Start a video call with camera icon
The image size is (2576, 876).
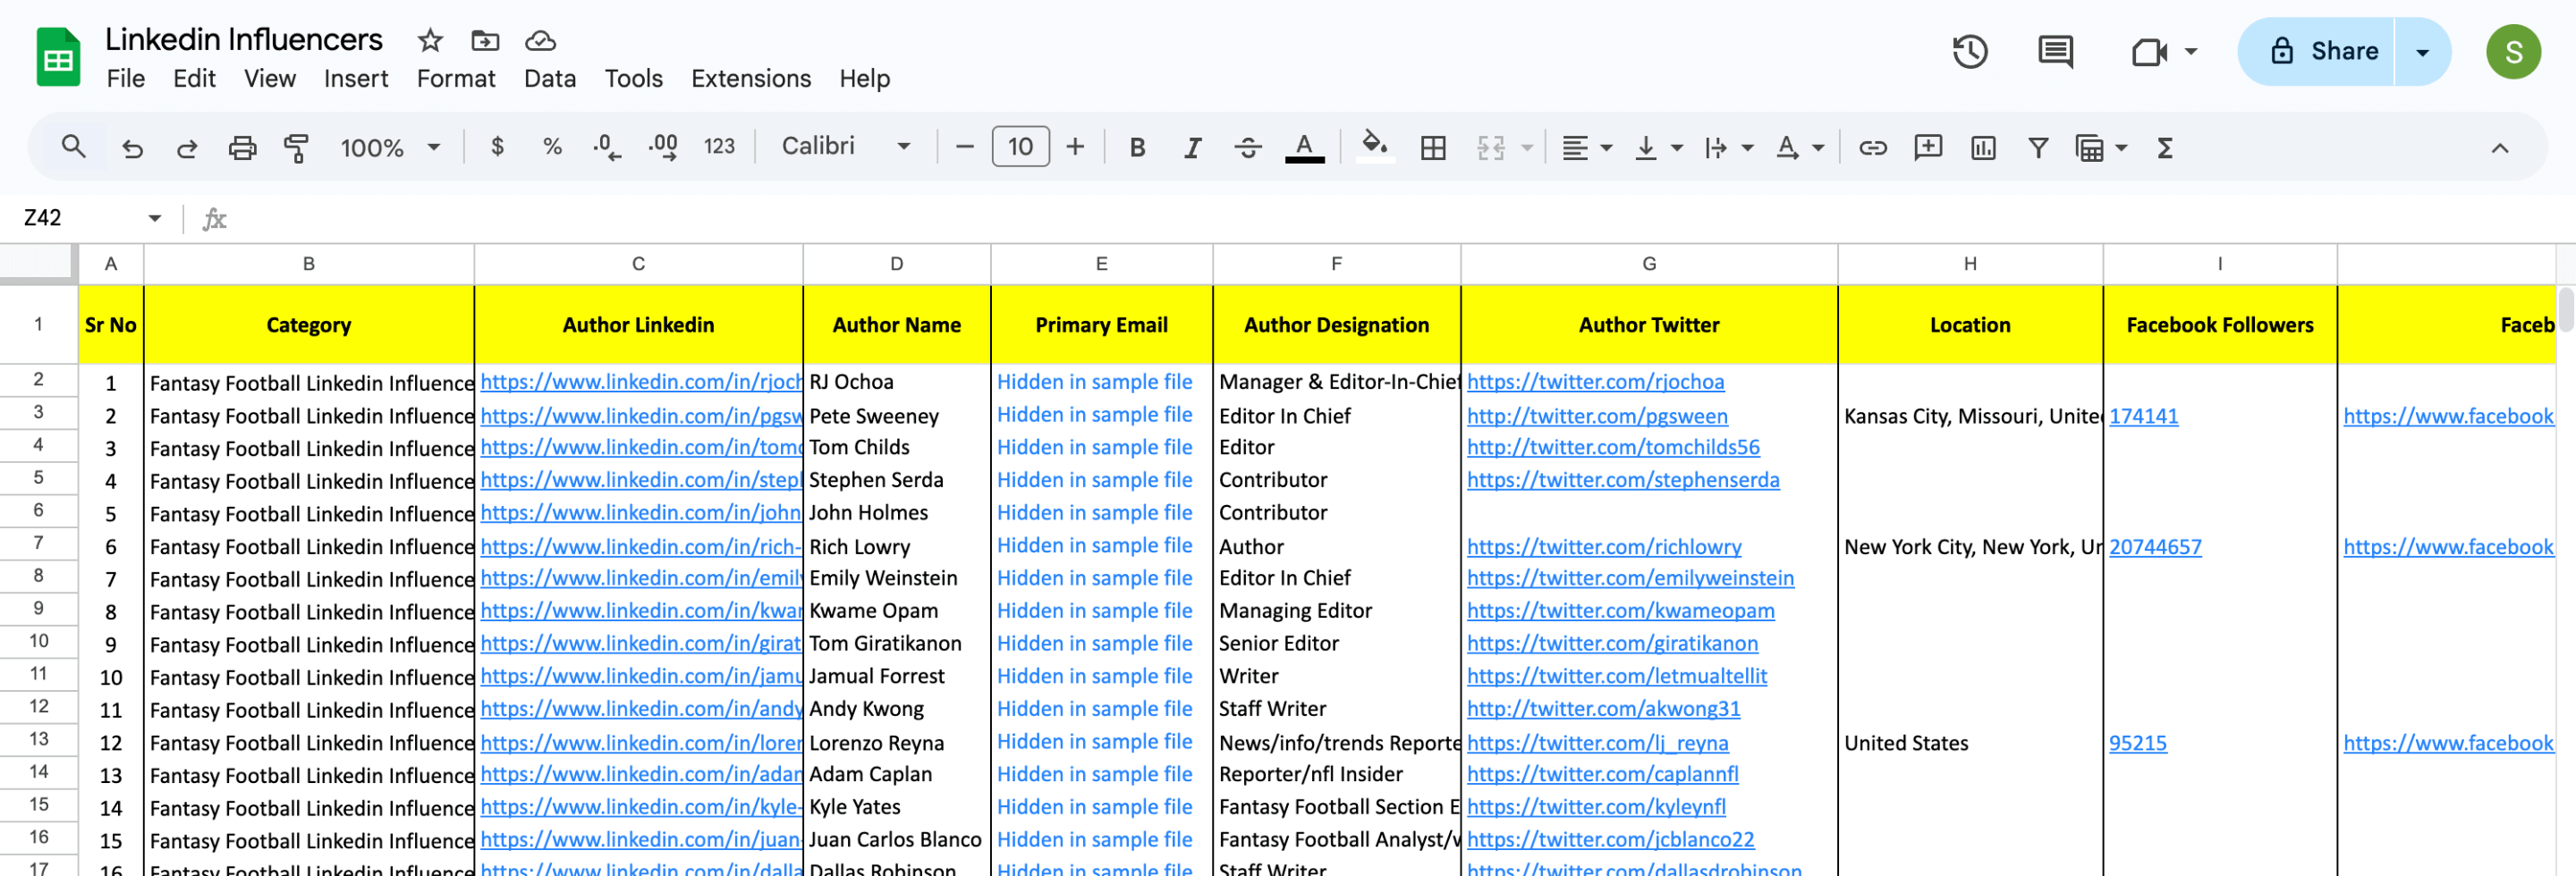pyautogui.click(x=2149, y=51)
